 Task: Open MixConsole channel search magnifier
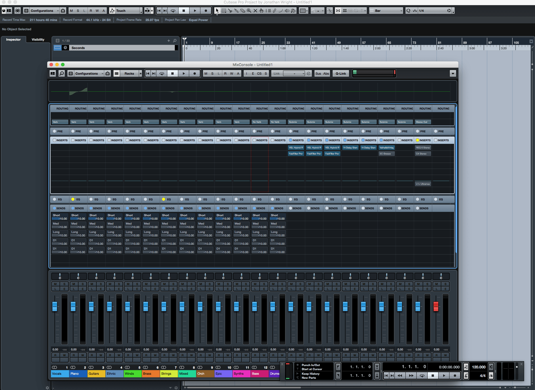62,74
